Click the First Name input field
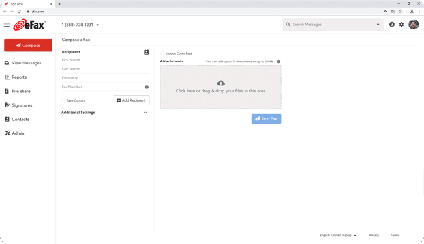424x244 pixels. coord(105,60)
